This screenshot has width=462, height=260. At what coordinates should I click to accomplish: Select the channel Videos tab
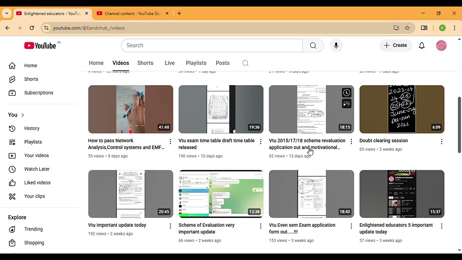click(121, 63)
